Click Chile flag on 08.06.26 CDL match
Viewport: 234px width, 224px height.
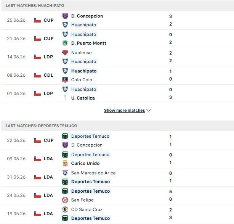[x=37, y=75]
